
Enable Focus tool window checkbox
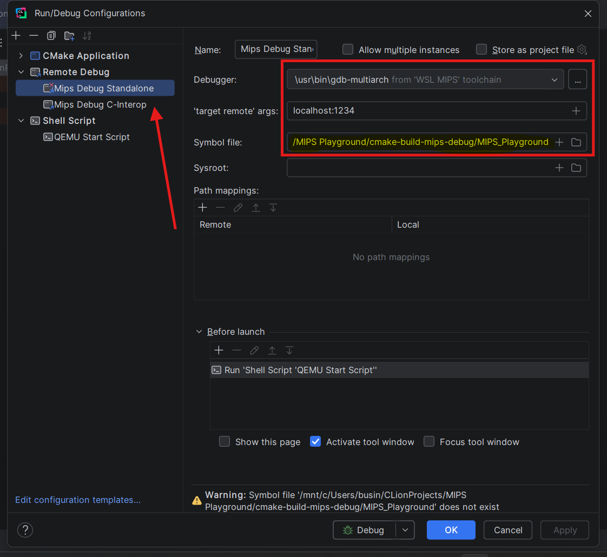pos(429,442)
